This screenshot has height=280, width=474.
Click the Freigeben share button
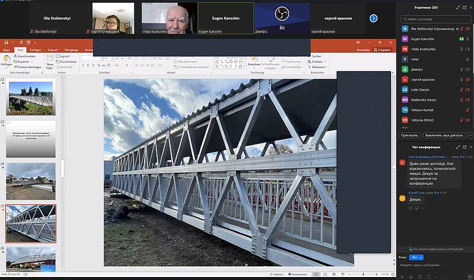pos(382,50)
